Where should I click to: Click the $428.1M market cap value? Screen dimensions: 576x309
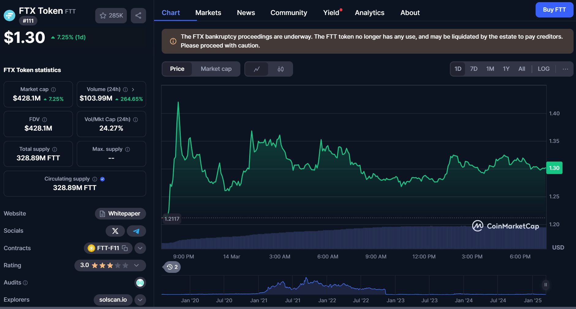pyautogui.click(x=27, y=98)
